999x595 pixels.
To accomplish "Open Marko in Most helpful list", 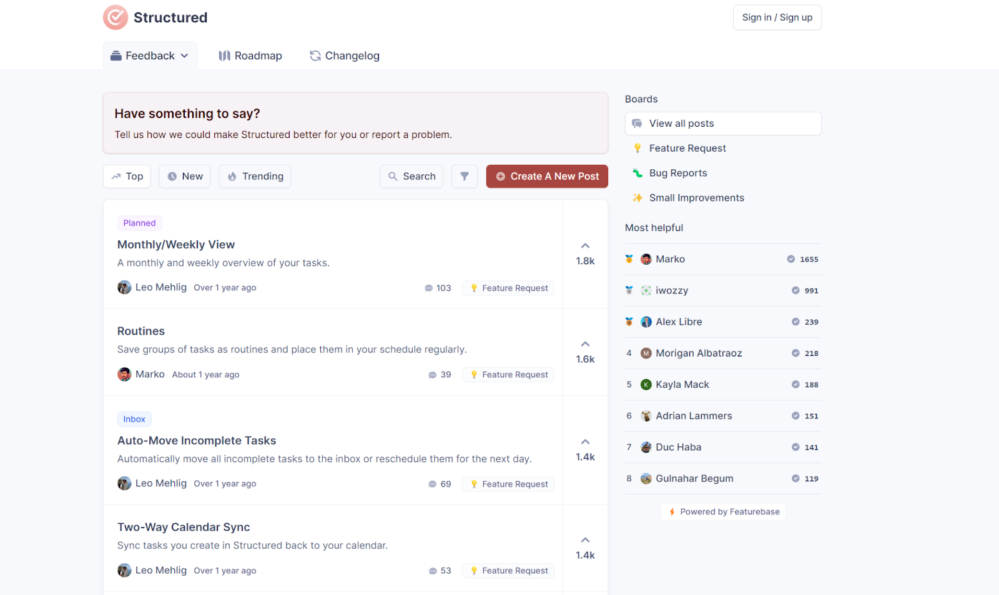I will pyautogui.click(x=723, y=259).
